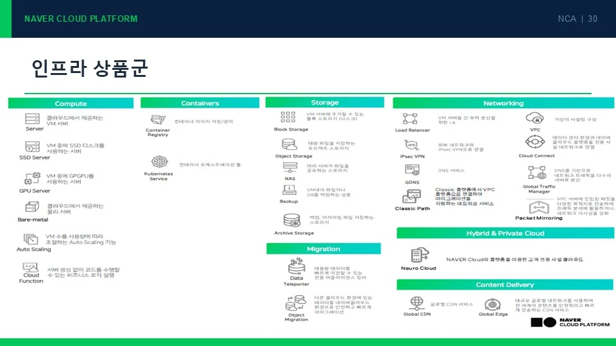The width and height of the screenshot is (616, 346).
Task: Select the Networking category header
Action: [503, 103]
